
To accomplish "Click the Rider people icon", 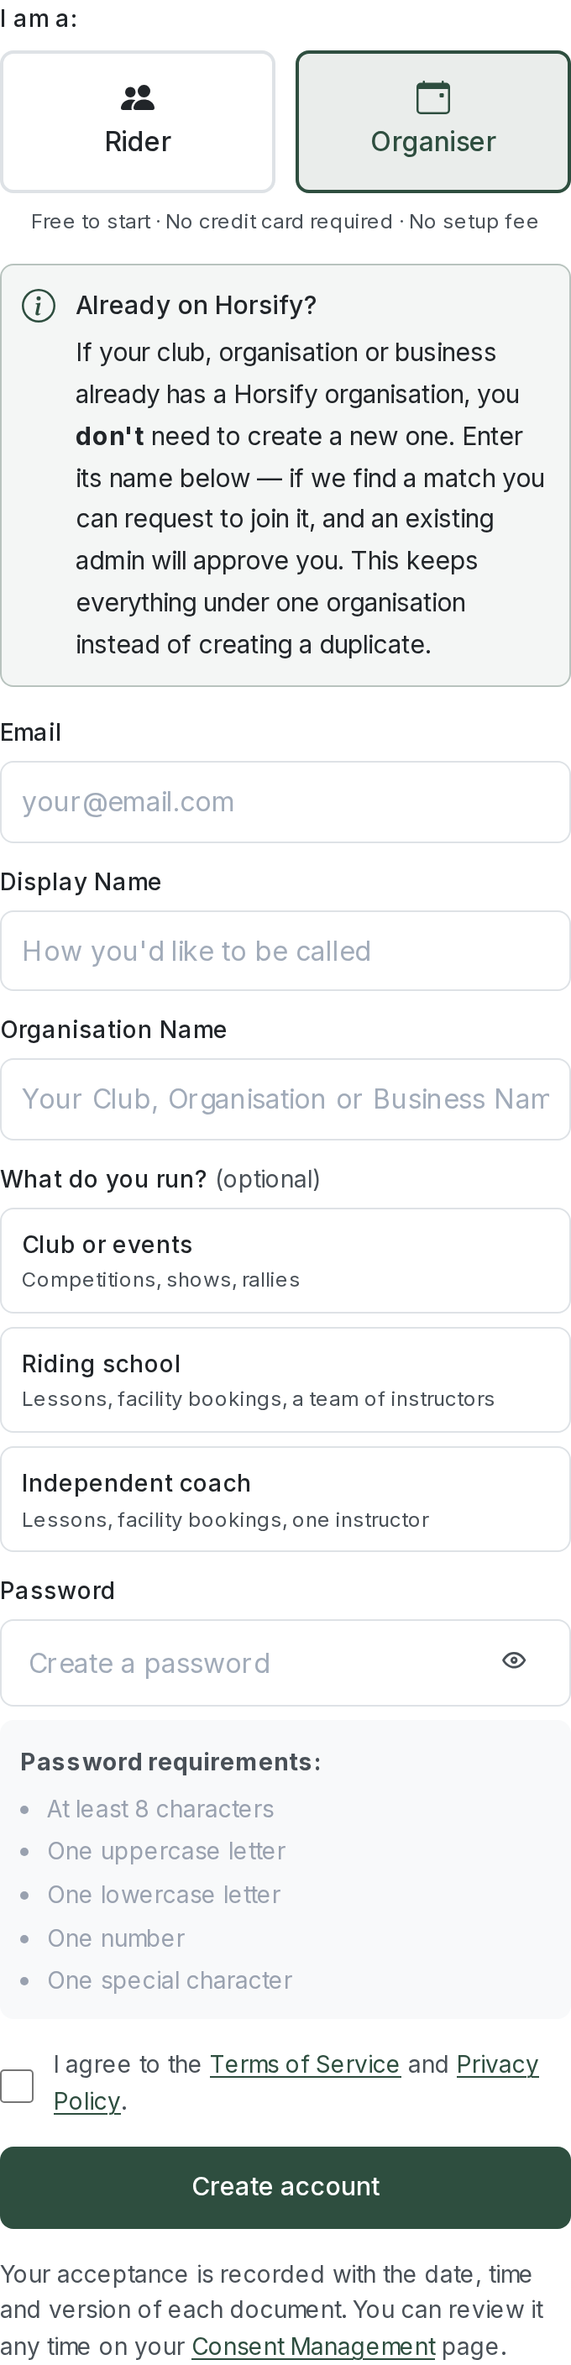I will 138,97.
